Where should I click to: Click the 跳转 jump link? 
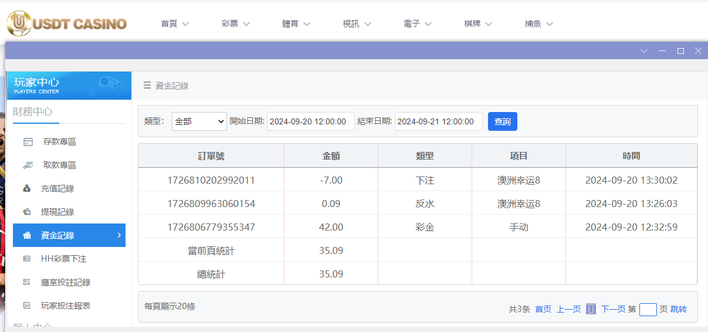click(679, 309)
